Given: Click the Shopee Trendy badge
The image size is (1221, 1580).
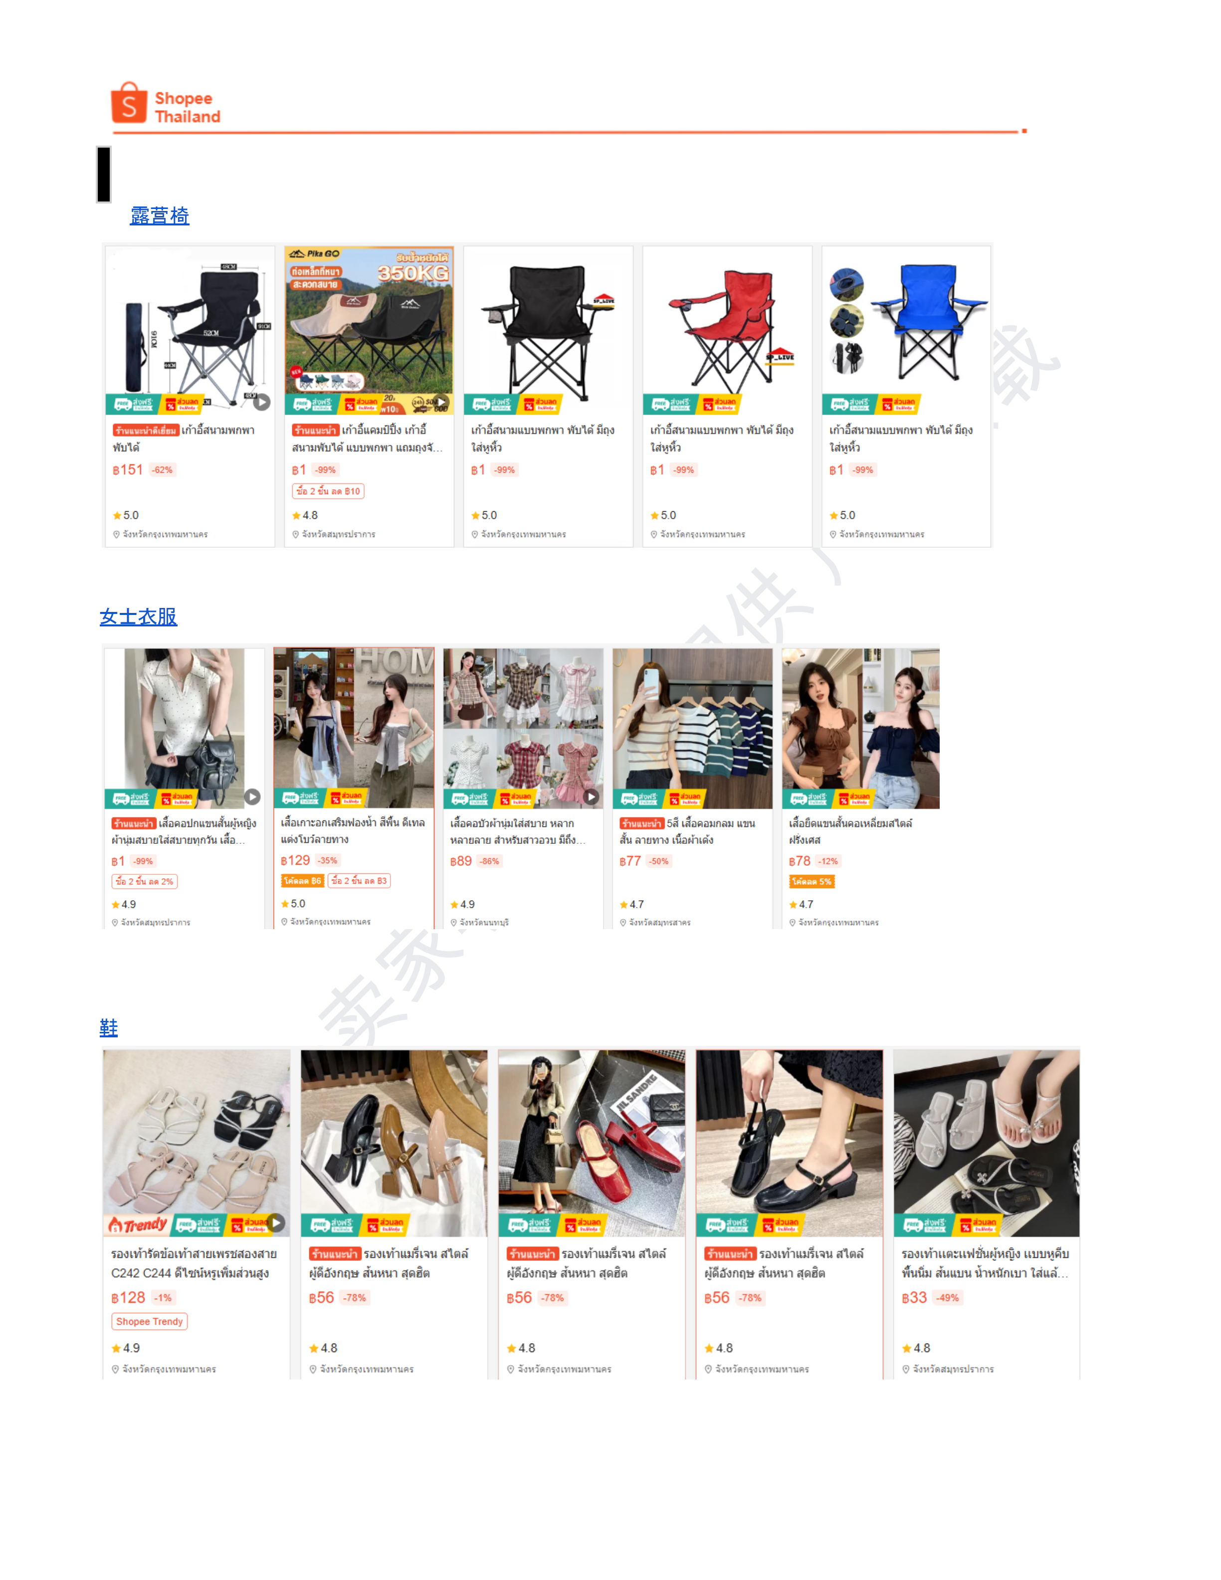Looking at the screenshot, I should click(x=150, y=1322).
